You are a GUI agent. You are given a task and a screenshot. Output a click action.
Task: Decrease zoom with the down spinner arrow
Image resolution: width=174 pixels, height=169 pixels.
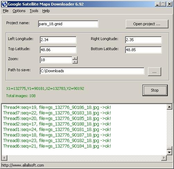point(75,62)
